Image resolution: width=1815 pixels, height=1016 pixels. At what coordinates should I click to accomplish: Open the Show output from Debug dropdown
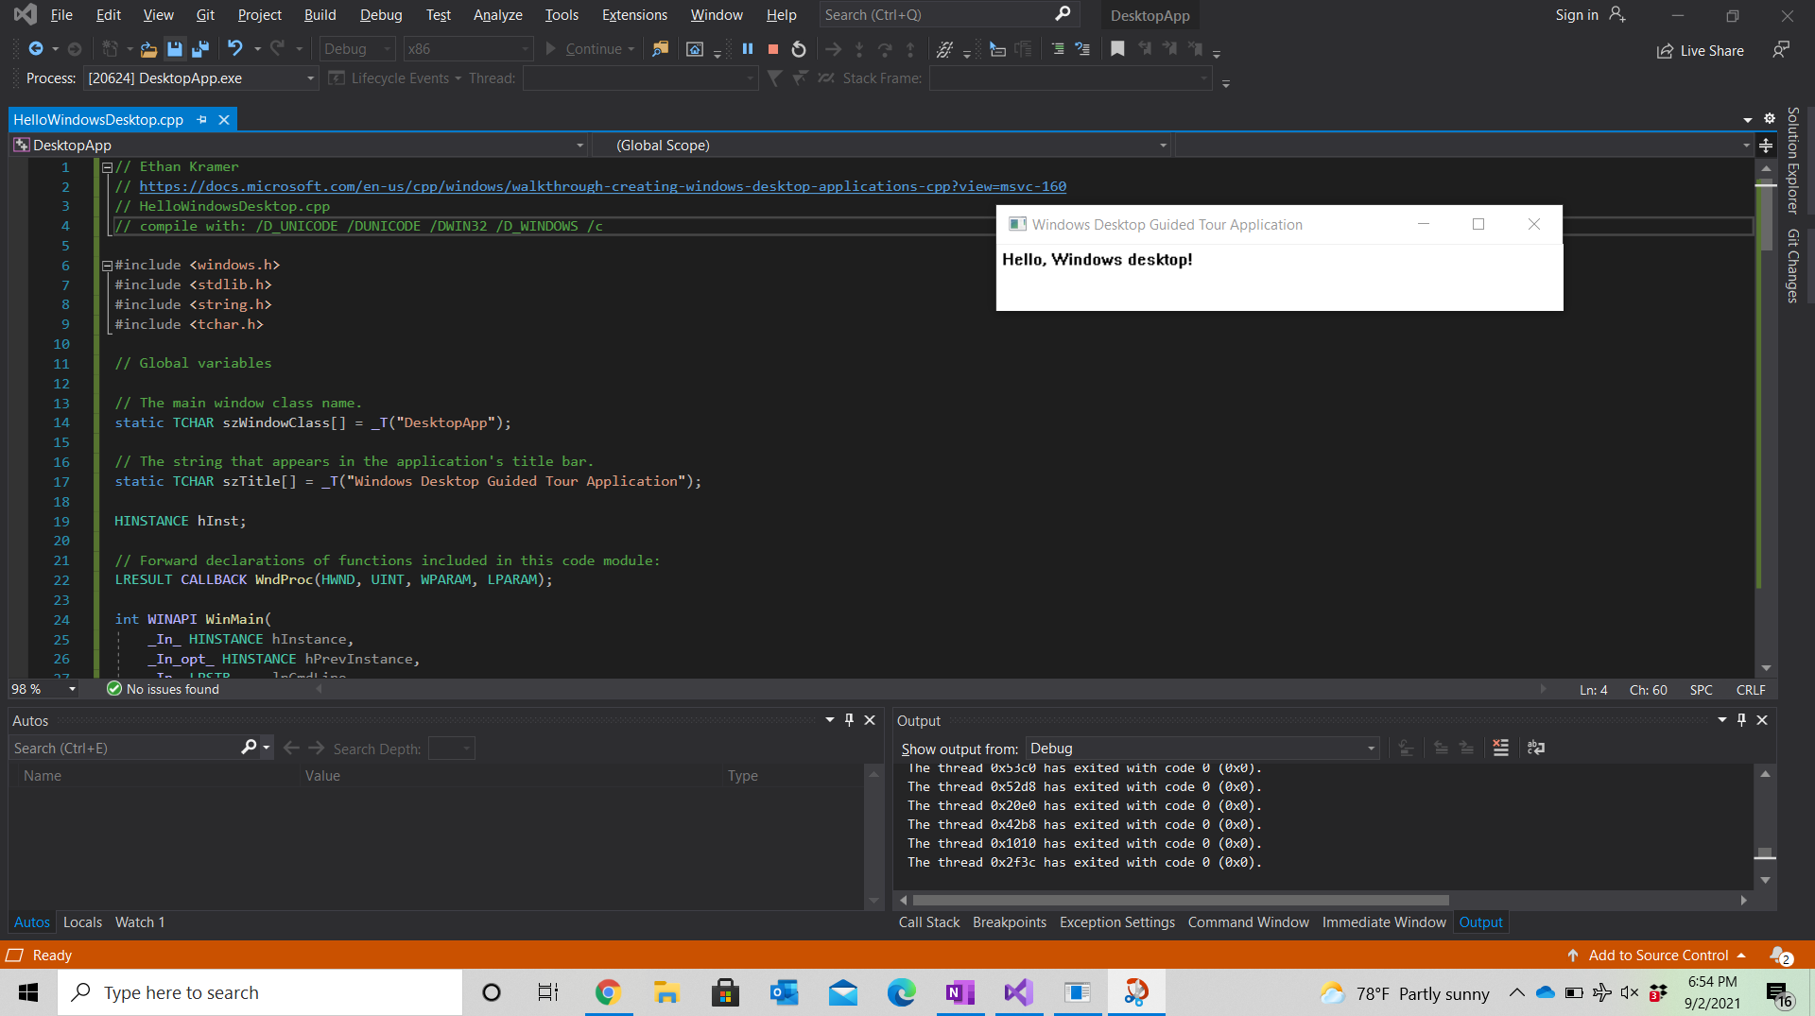click(1370, 748)
